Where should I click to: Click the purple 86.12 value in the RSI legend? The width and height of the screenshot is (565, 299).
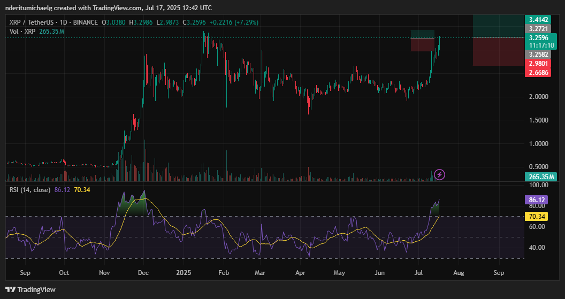click(62, 190)
